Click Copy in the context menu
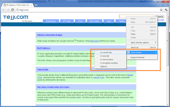The image size is (170, 107). click(142, 30)
